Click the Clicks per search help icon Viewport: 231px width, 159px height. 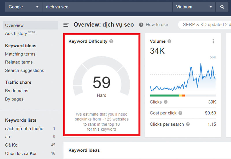click(188, 124)
